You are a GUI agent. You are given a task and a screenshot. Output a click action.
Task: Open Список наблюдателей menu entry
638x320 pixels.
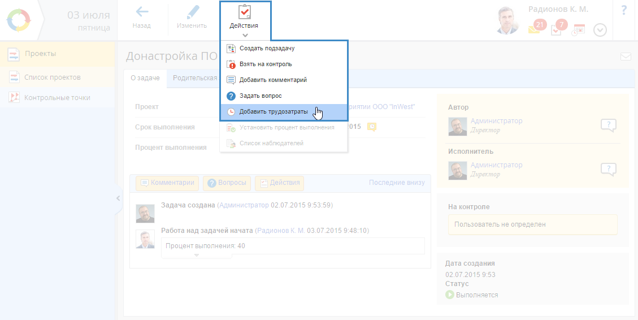284,143
